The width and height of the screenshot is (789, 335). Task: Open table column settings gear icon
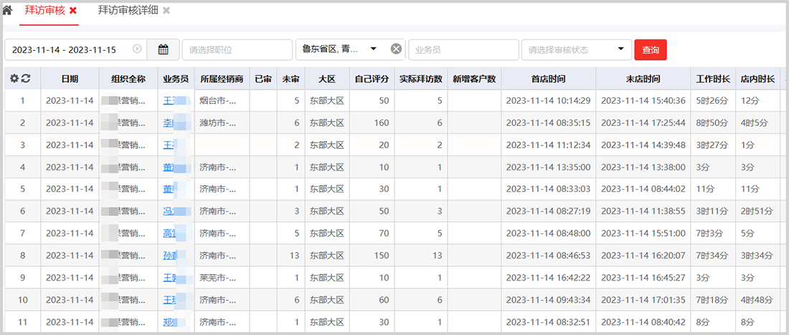coord(14,79)
